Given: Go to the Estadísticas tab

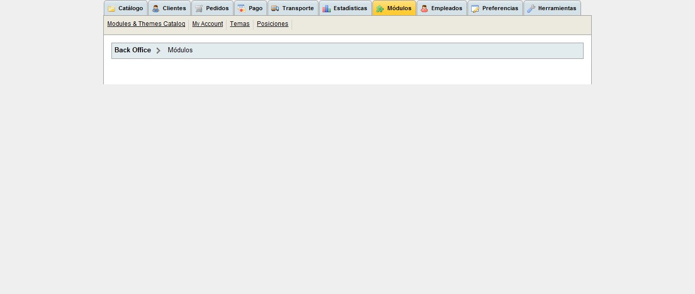Looking at the screenshot, I should 345,8.
